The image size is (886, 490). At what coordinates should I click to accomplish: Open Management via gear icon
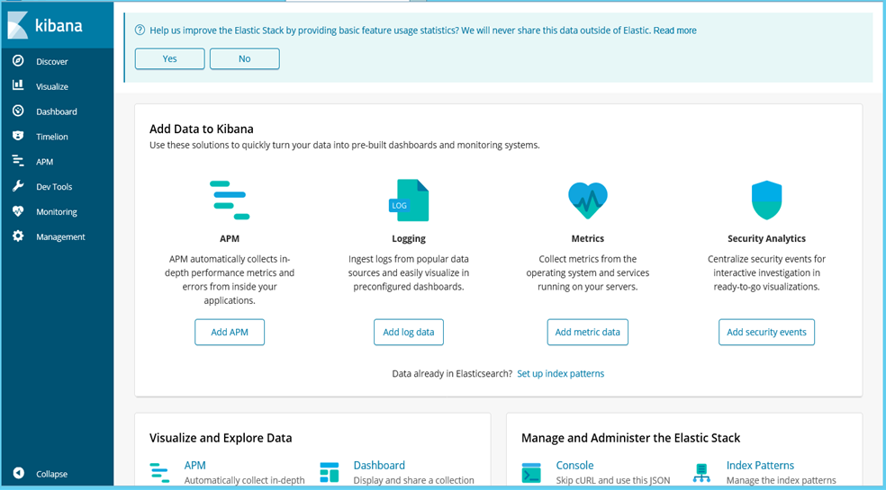pyautogui.click(x=18, y=236)
